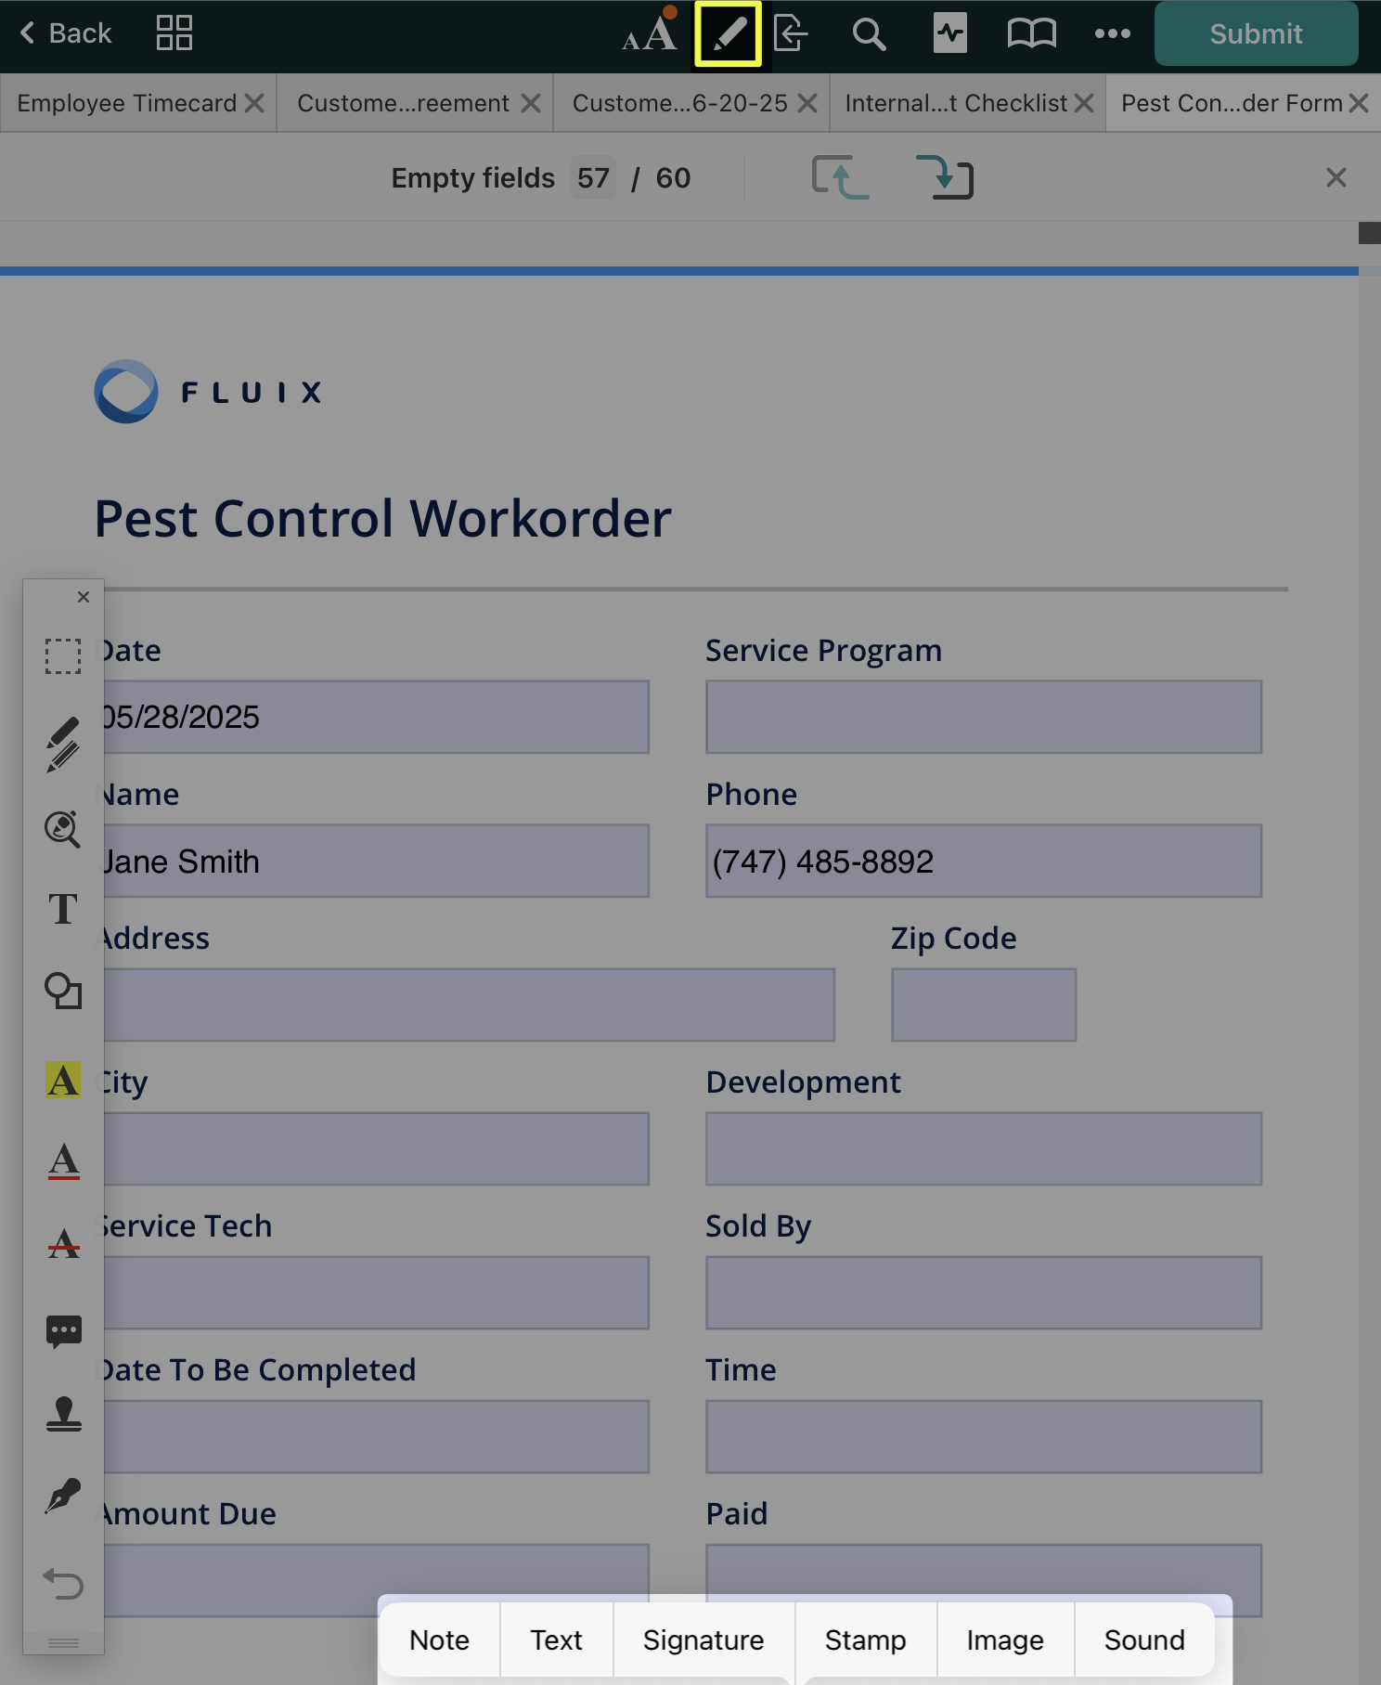
Task: Click the undo arrow in annotation sidebar
Action: click(x=63, y=1583)
